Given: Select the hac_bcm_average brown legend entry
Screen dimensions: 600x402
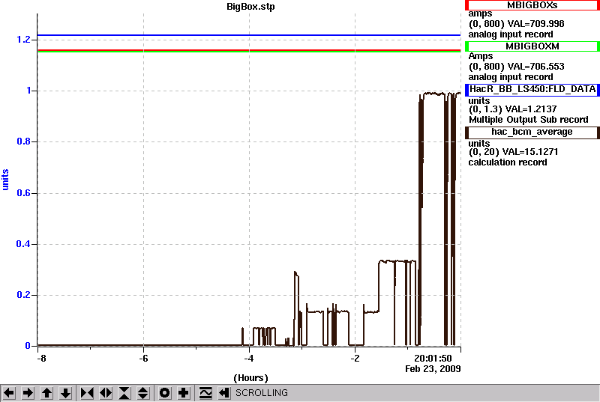Looking at the screenshot, I should 532,132.
